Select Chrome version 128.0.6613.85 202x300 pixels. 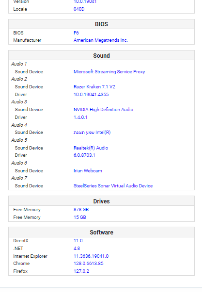88,264
